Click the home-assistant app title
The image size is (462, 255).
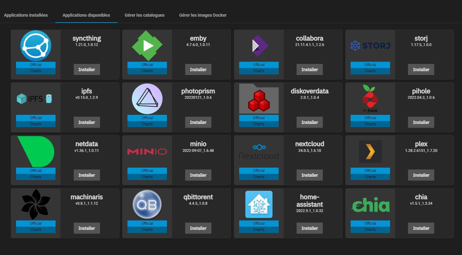[310, 201]
